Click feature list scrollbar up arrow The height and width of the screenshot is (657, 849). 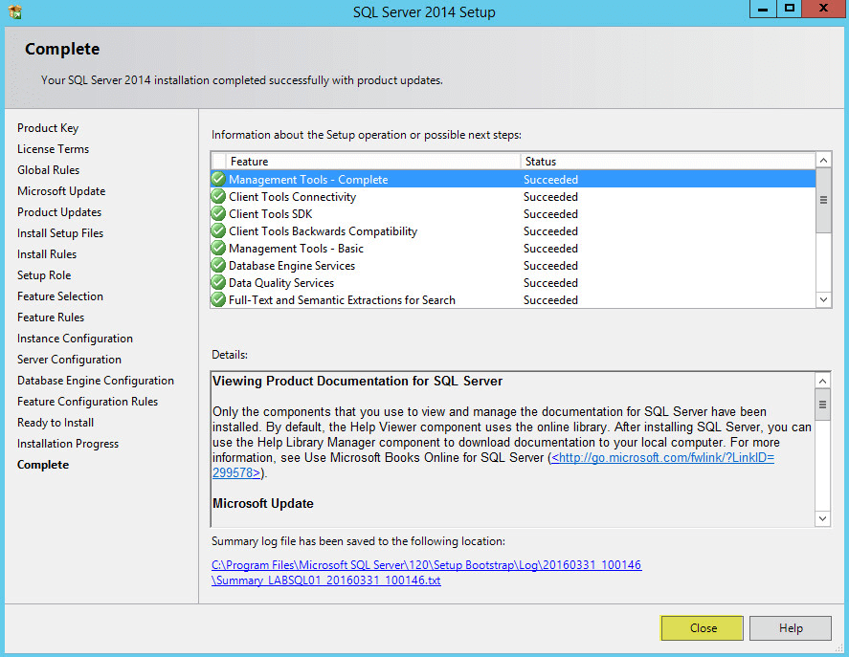tap(823, 161)
